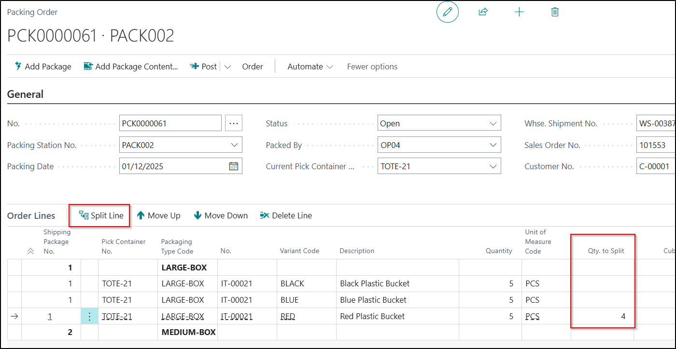This screenshot has height=349, width=676.
Task: Click Add Package action
Action: coord(42,67)
